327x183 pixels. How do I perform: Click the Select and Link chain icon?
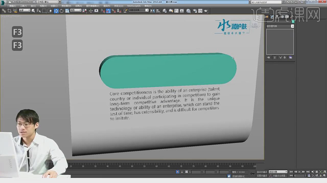pyautogui.click(x=4, y=11)
